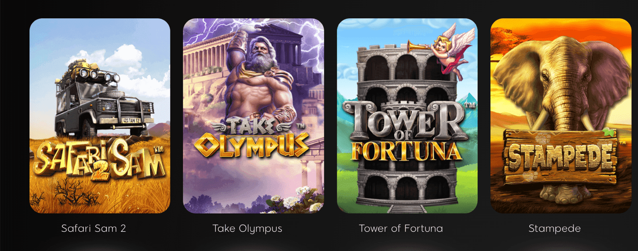The image size is (638, 251).
Task: Click the Take Olympus title text
Action: (x=247, y=229)
